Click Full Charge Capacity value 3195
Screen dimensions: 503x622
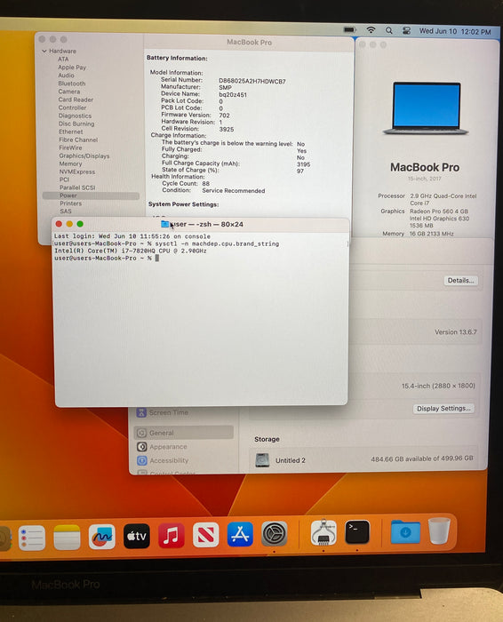303,164
